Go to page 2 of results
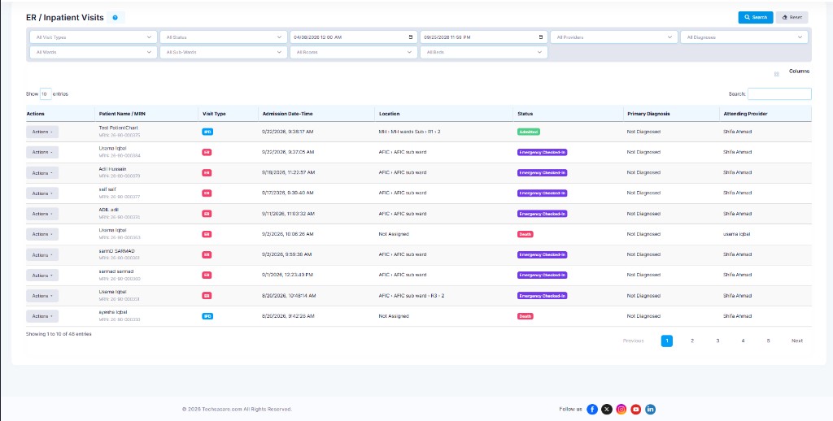 692,341
